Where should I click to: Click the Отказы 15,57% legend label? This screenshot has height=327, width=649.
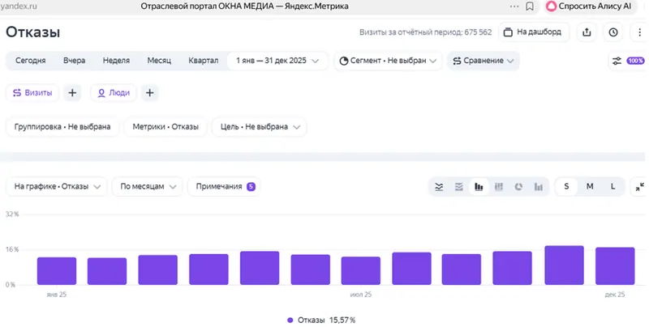327,320
